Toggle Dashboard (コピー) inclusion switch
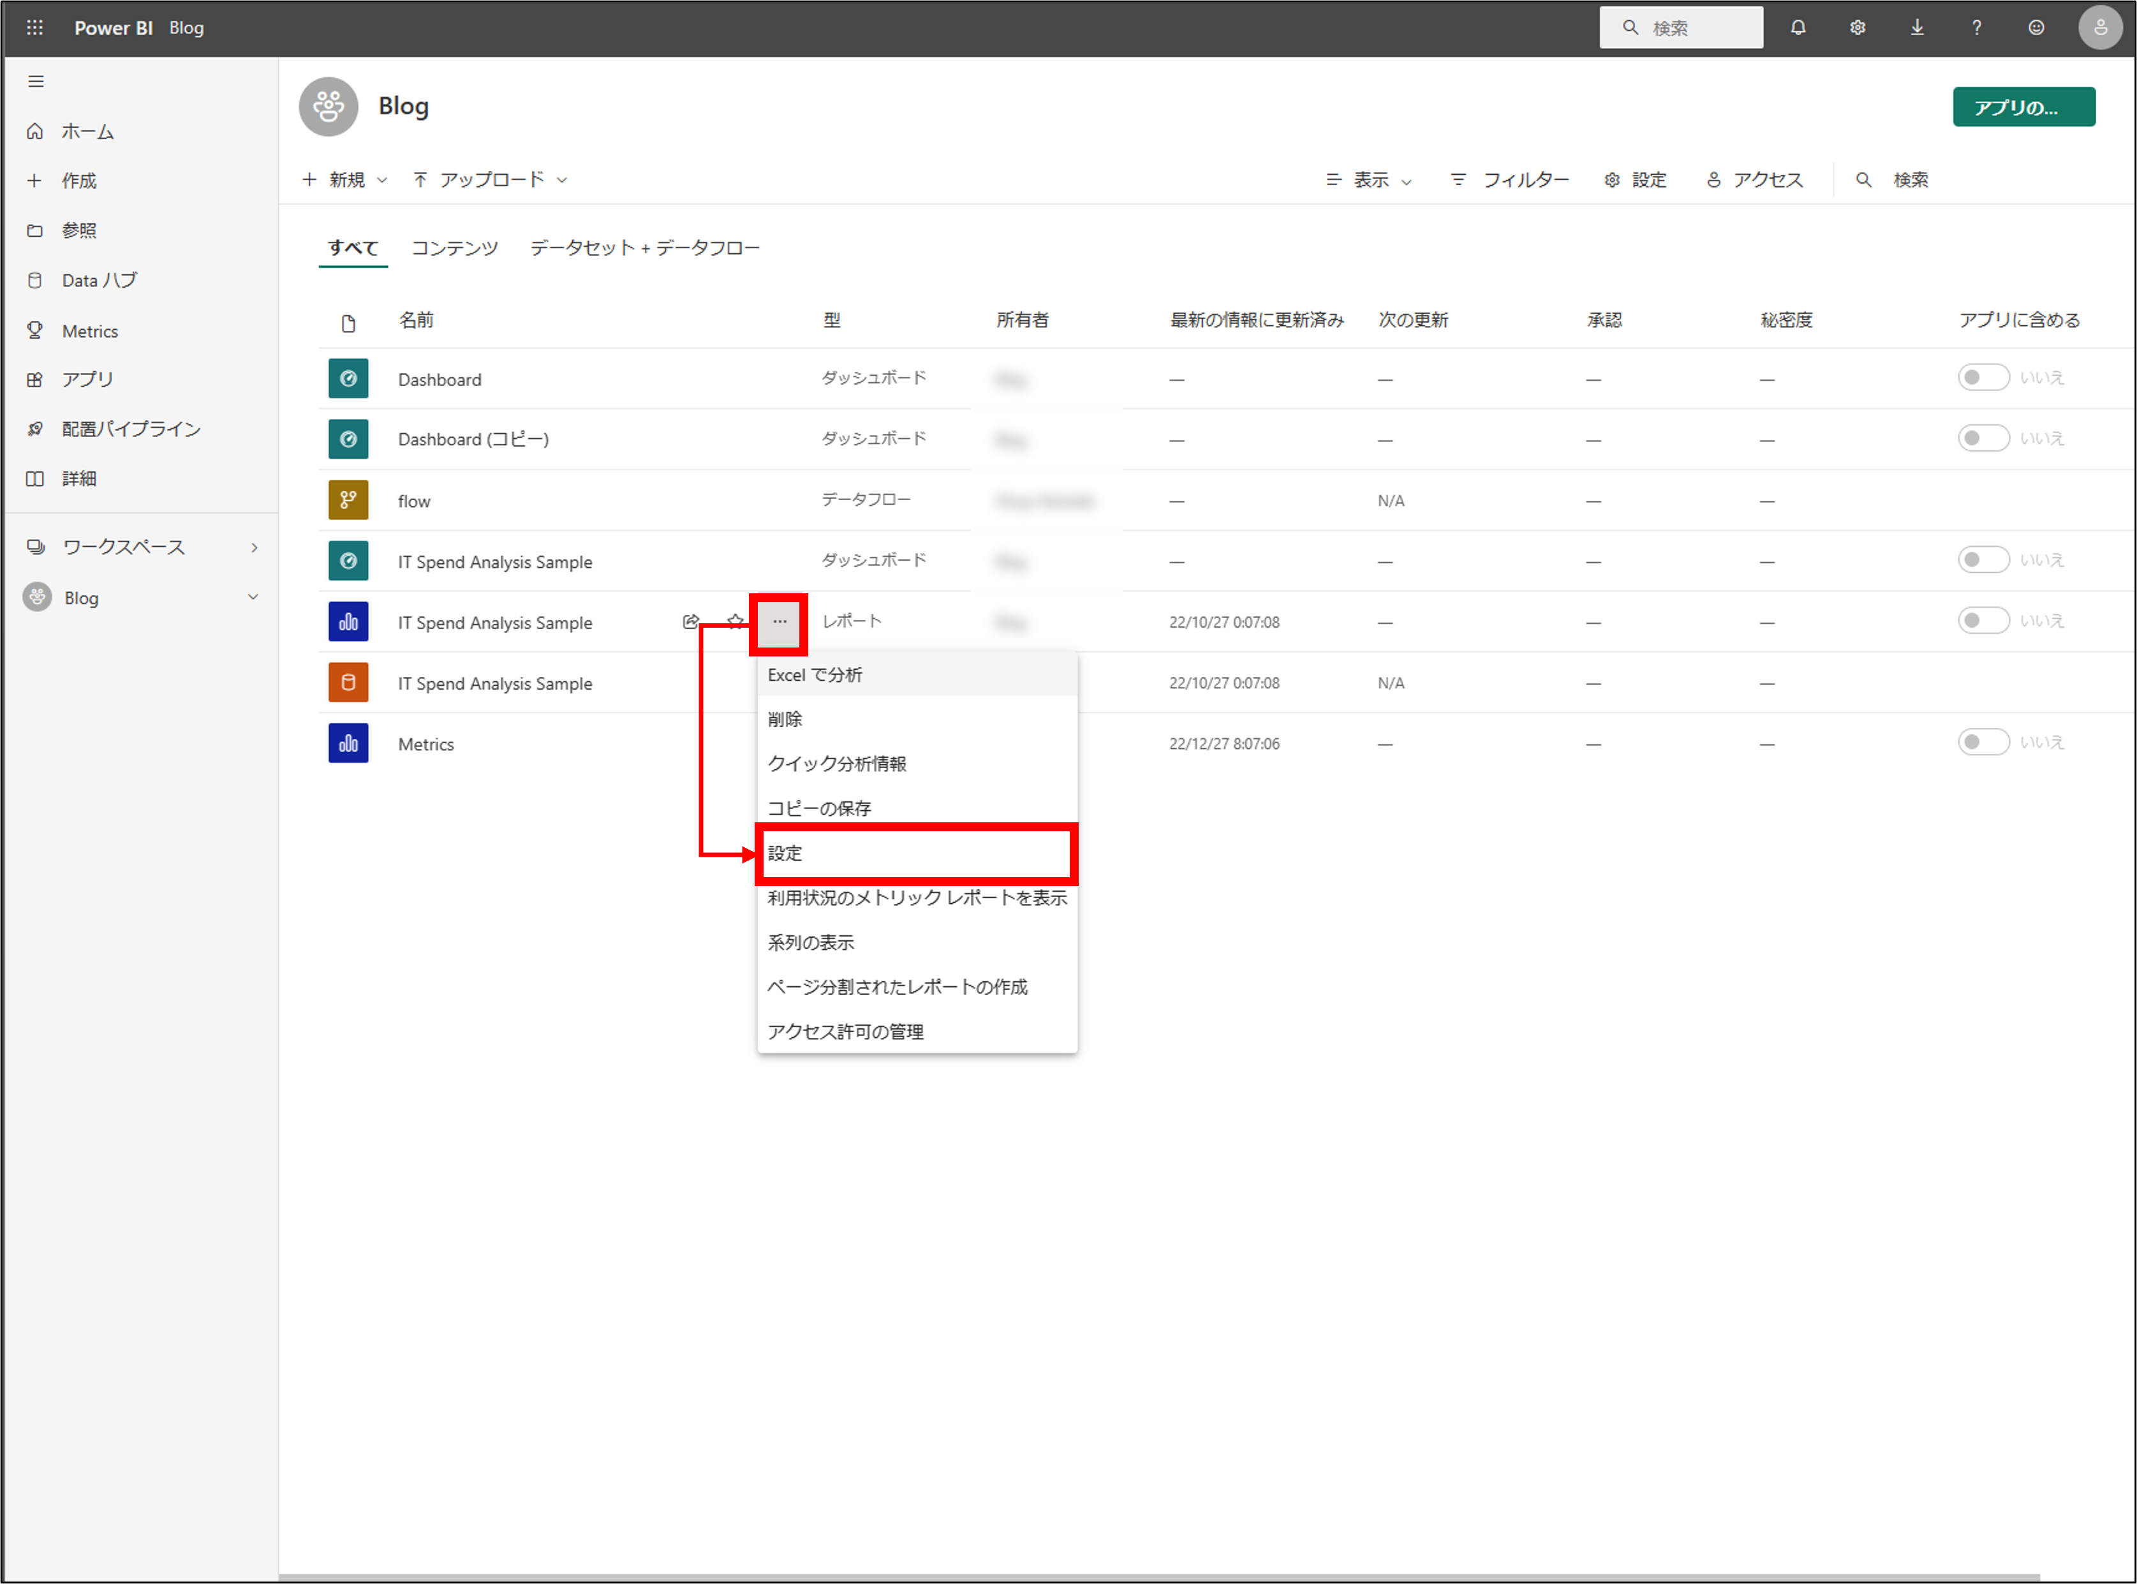 coord(1984,438)
